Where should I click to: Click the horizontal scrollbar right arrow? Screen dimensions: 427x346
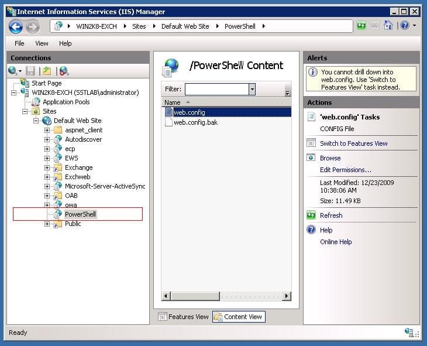[x=286, y=296]
